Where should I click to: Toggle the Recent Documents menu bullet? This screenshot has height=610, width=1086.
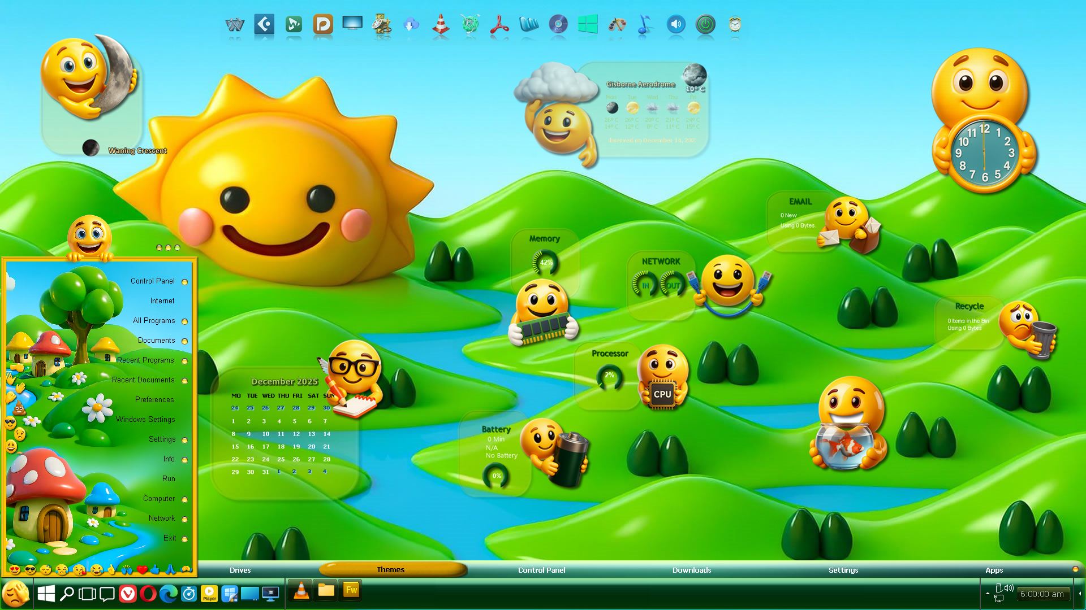[184, 381]
